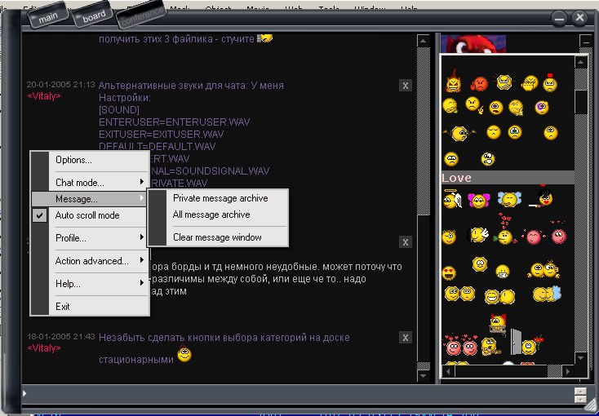Choose the angry red face emoticon
The height and width of the screenshot is (416, 599).
[481, 83]
